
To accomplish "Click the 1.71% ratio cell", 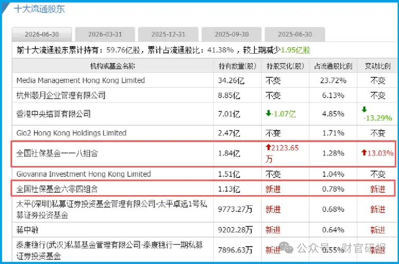I will tap(333, 133).
